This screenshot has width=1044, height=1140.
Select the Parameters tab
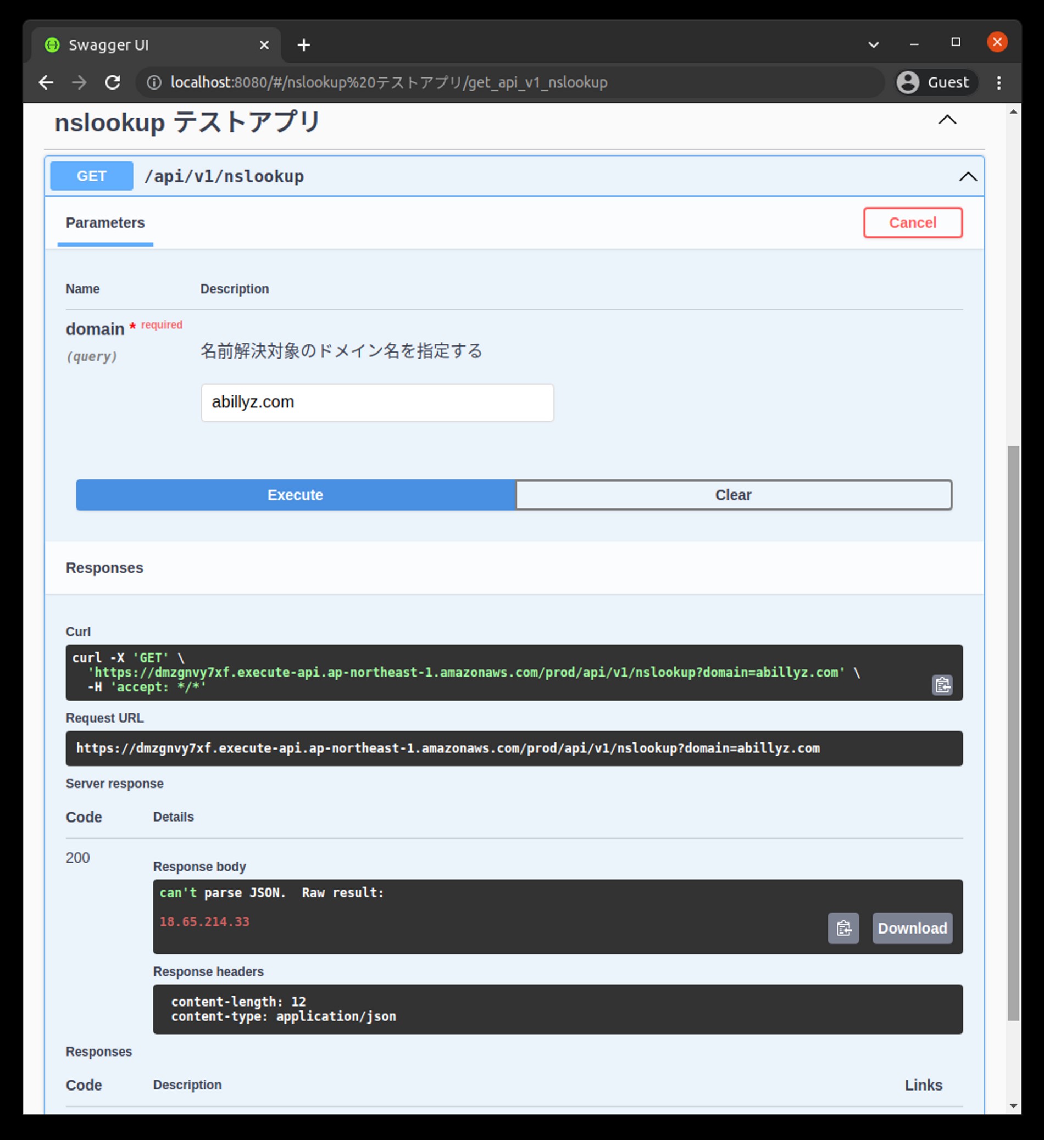click(x=105, y=223)
